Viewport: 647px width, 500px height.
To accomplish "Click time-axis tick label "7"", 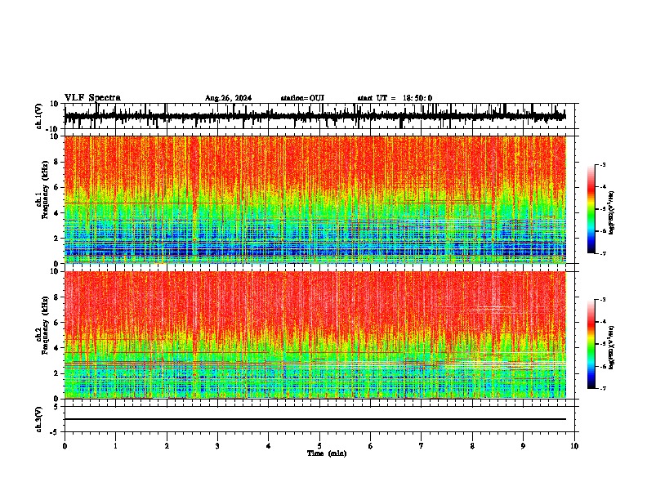I will [x=422, y=446].
